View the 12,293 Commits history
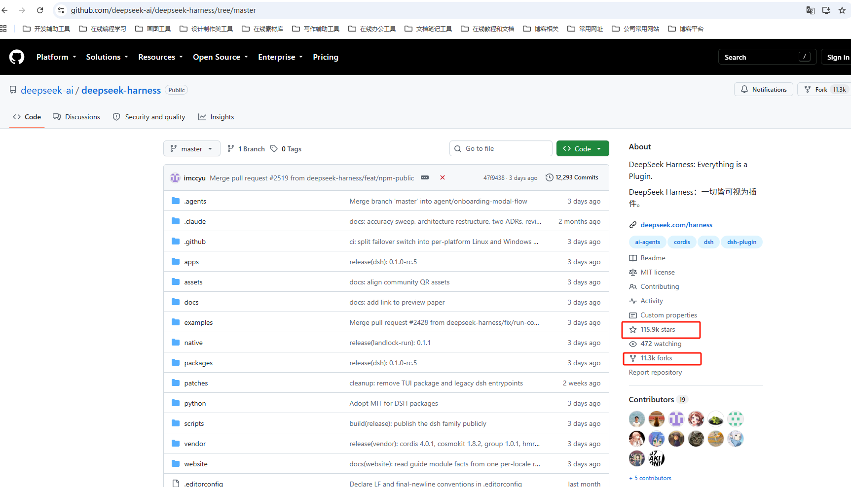This screenshot has height=487, width=851. tap(572, 177)
